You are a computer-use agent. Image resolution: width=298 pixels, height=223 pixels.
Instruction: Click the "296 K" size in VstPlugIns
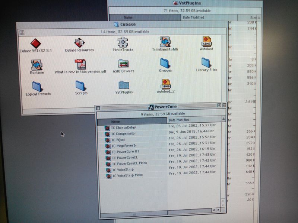click(250, 194)
